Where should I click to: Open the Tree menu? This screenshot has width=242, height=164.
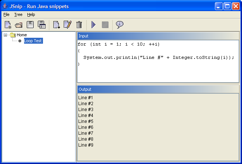pyautogui.click(x=18, y=14)
